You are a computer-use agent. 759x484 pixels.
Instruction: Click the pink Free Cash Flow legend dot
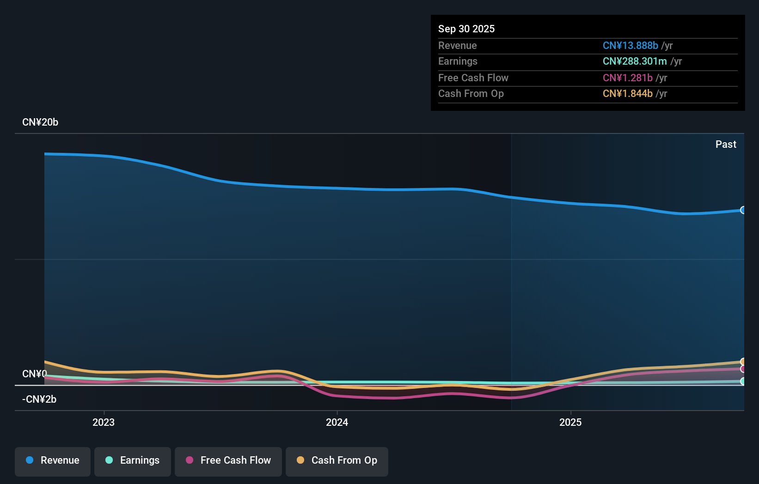pos(190,460)
